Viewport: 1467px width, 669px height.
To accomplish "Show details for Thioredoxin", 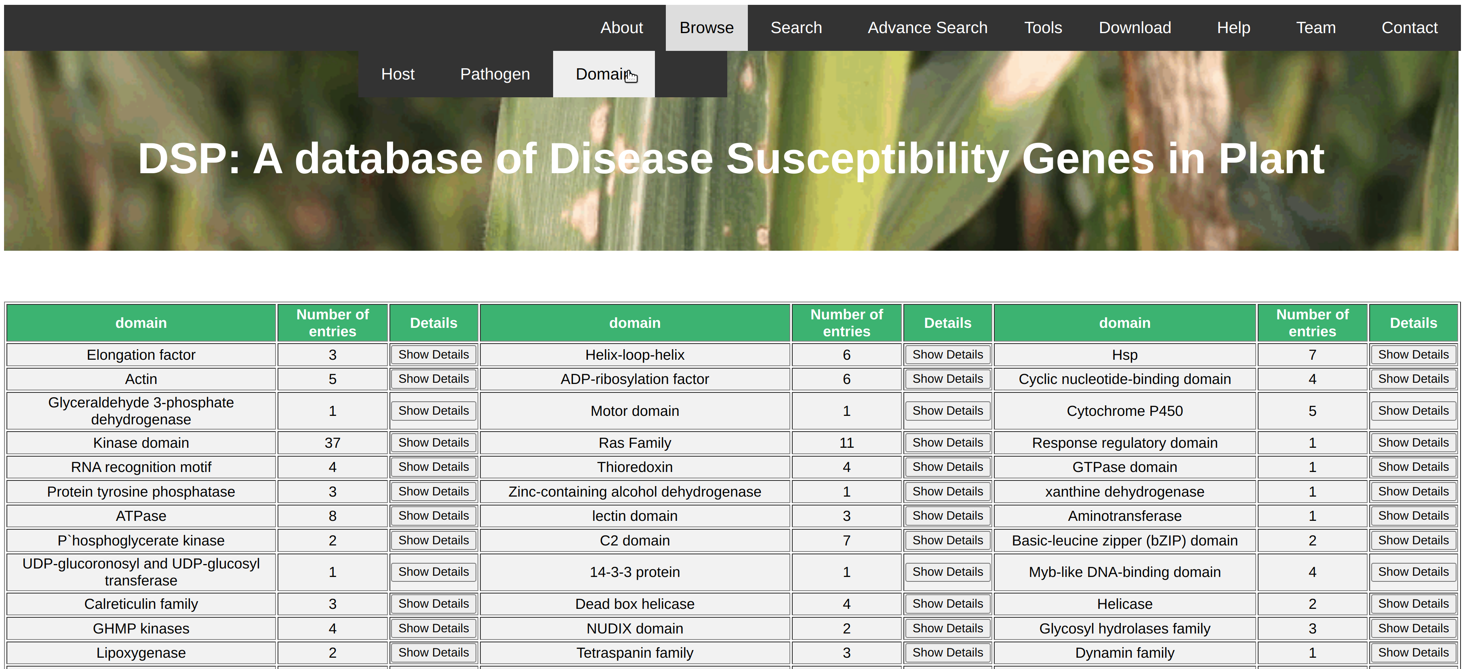I will tap(947, 467).
